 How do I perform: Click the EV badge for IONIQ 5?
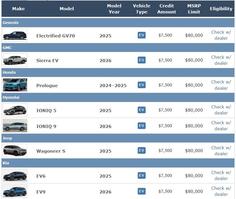pos(142,110)
